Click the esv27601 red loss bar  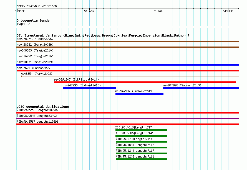pos(128,71)
